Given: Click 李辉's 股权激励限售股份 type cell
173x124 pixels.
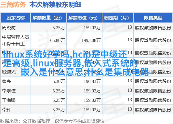Looking at the screenshot, I should point(153,110).
